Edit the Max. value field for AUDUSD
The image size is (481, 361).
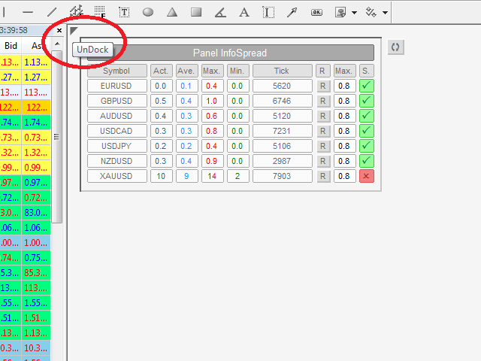pyautogui.click(x=344, y=116)
